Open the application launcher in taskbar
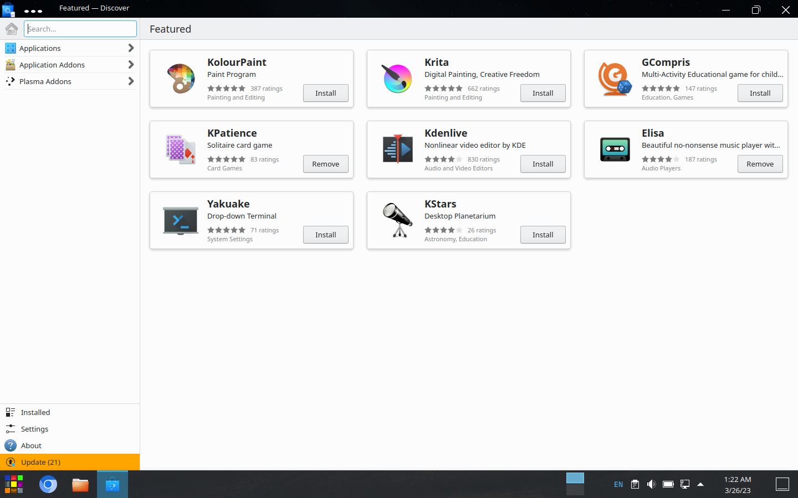This screenshot has width=798, height=498. tap(14, 484)
